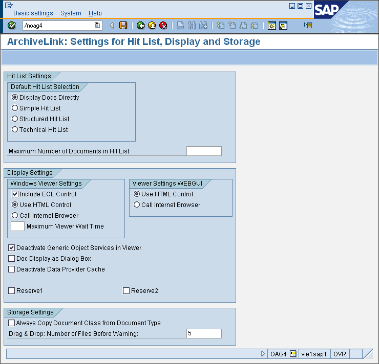The height and width of the screenshot is (364, 379).
Task: Click the Save diskette icon
Action: point(123,26)
